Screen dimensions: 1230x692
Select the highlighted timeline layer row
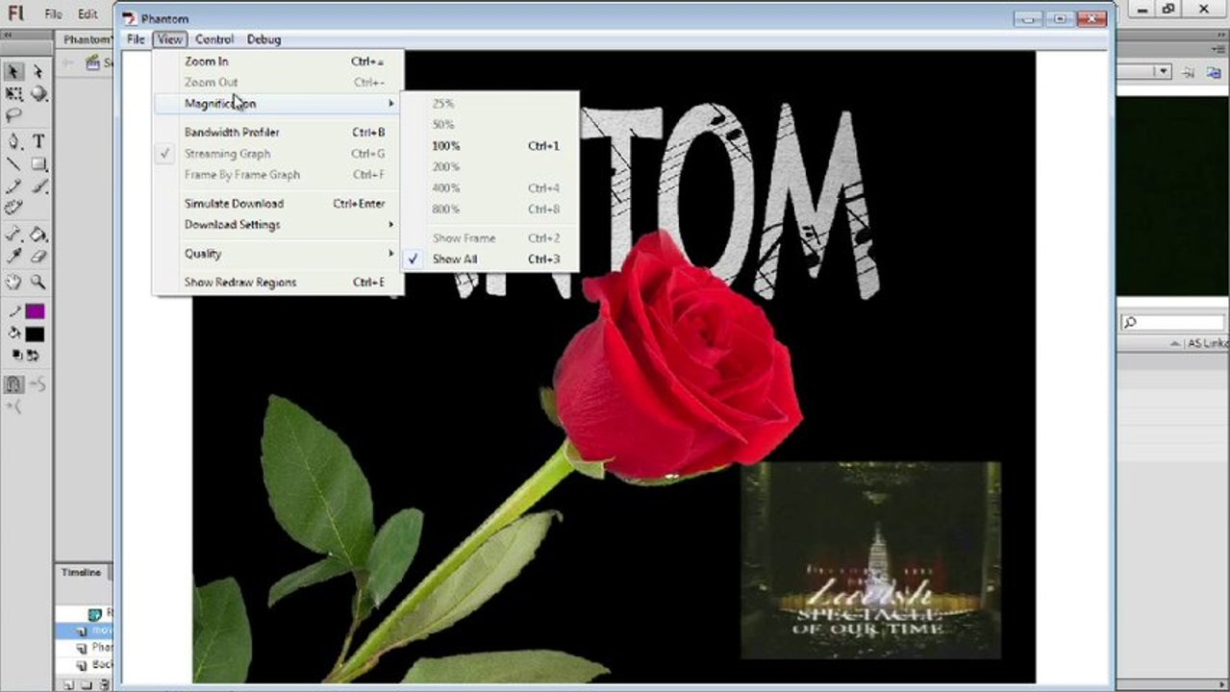(x=85, y=630)
